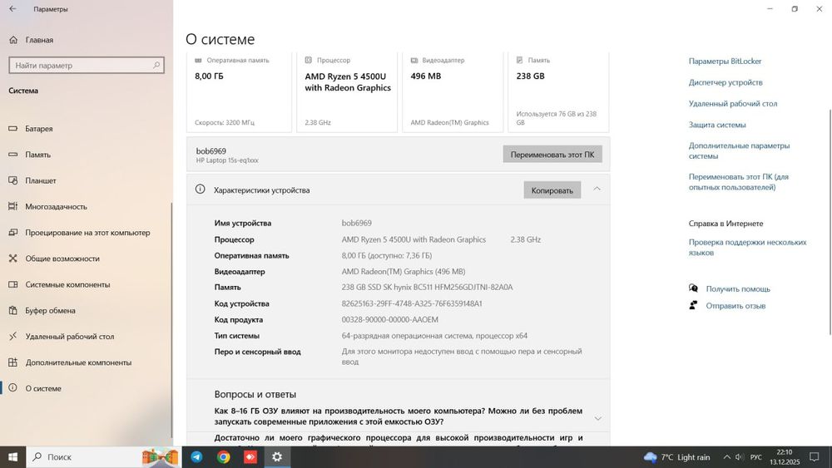Click the page vertical scrollbar
Screen dimensions: 832x468
830,223
